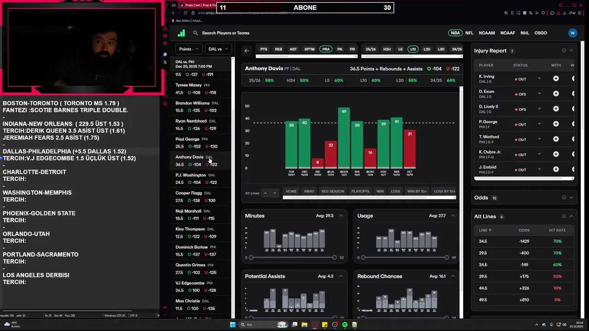Screen dimensions: 589x331
Task: Add T. Watford to With filter
Action: (x=556, y=139)
